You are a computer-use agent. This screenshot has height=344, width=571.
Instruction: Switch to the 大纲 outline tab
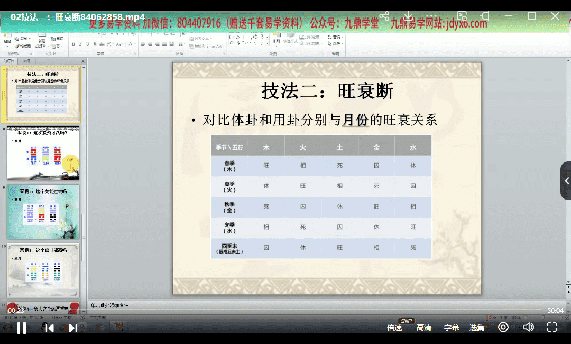27,61
